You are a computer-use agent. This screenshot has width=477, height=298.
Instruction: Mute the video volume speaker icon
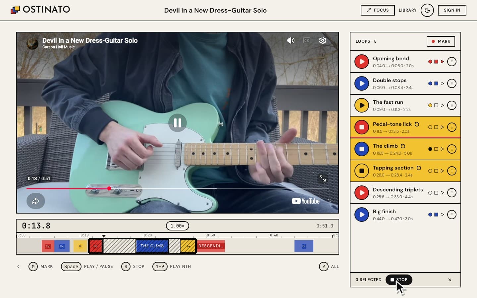291,40
